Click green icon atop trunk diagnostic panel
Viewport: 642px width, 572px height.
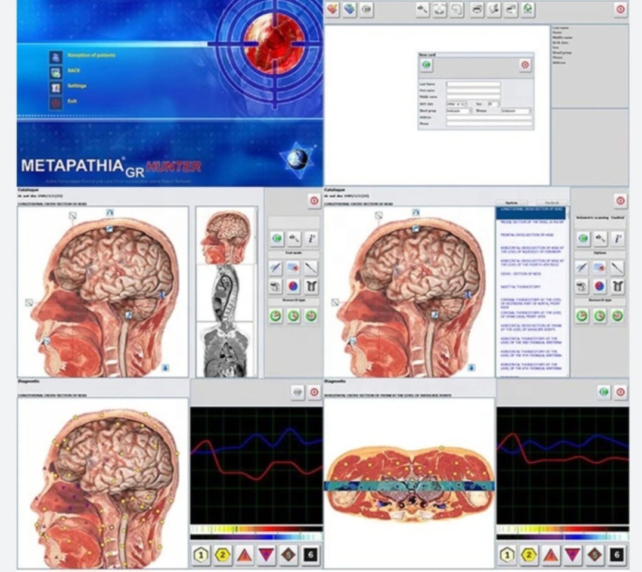(603, 392)
